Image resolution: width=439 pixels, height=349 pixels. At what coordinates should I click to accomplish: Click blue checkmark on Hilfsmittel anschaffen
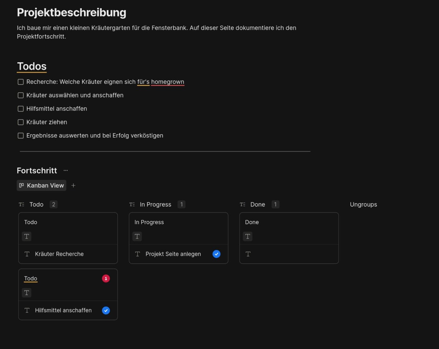(x=106, y=310)
